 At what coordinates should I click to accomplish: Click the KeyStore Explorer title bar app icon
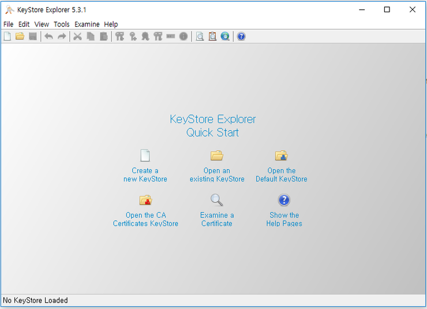(x=10, y=10)
